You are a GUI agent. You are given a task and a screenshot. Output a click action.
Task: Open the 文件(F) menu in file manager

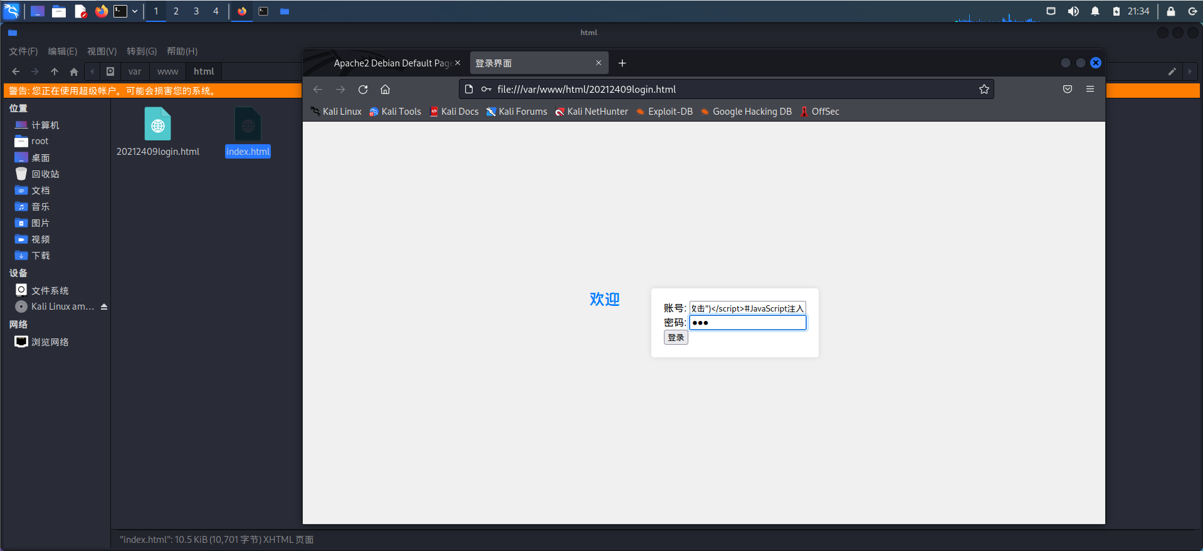pyautogui.click(x=24, y=51)
